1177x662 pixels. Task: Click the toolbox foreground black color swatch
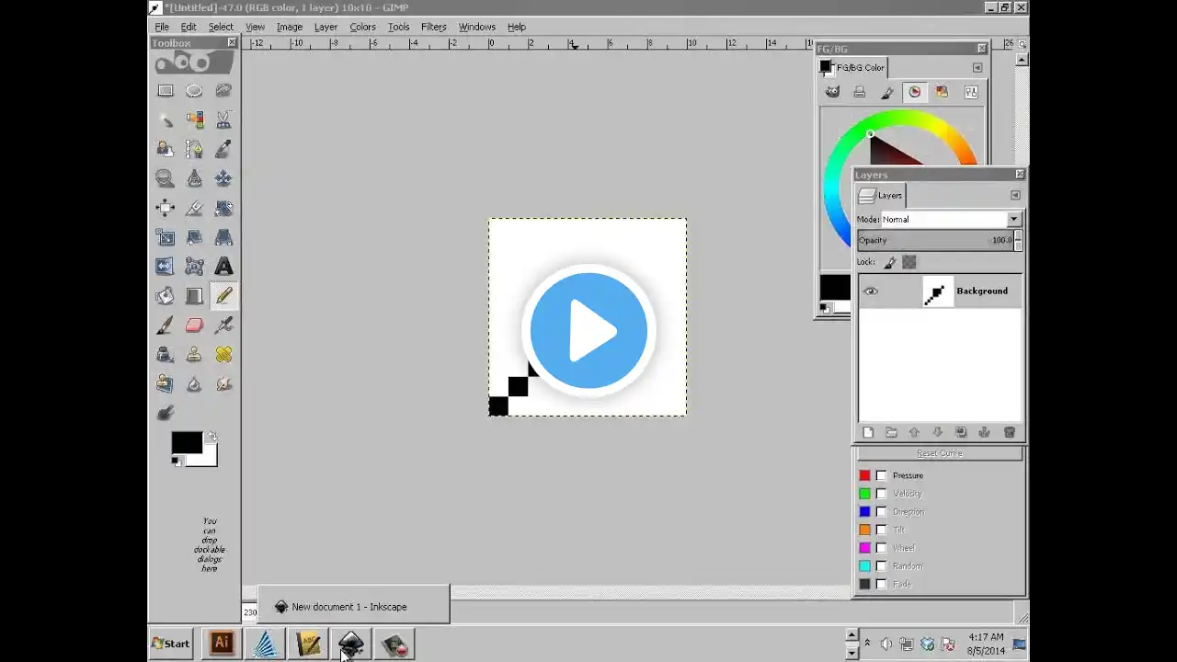(187, 443)
